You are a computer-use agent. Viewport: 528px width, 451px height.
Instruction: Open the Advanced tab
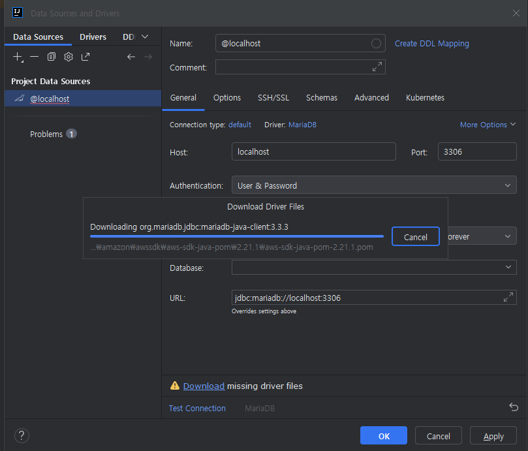(x=371, y=98)
